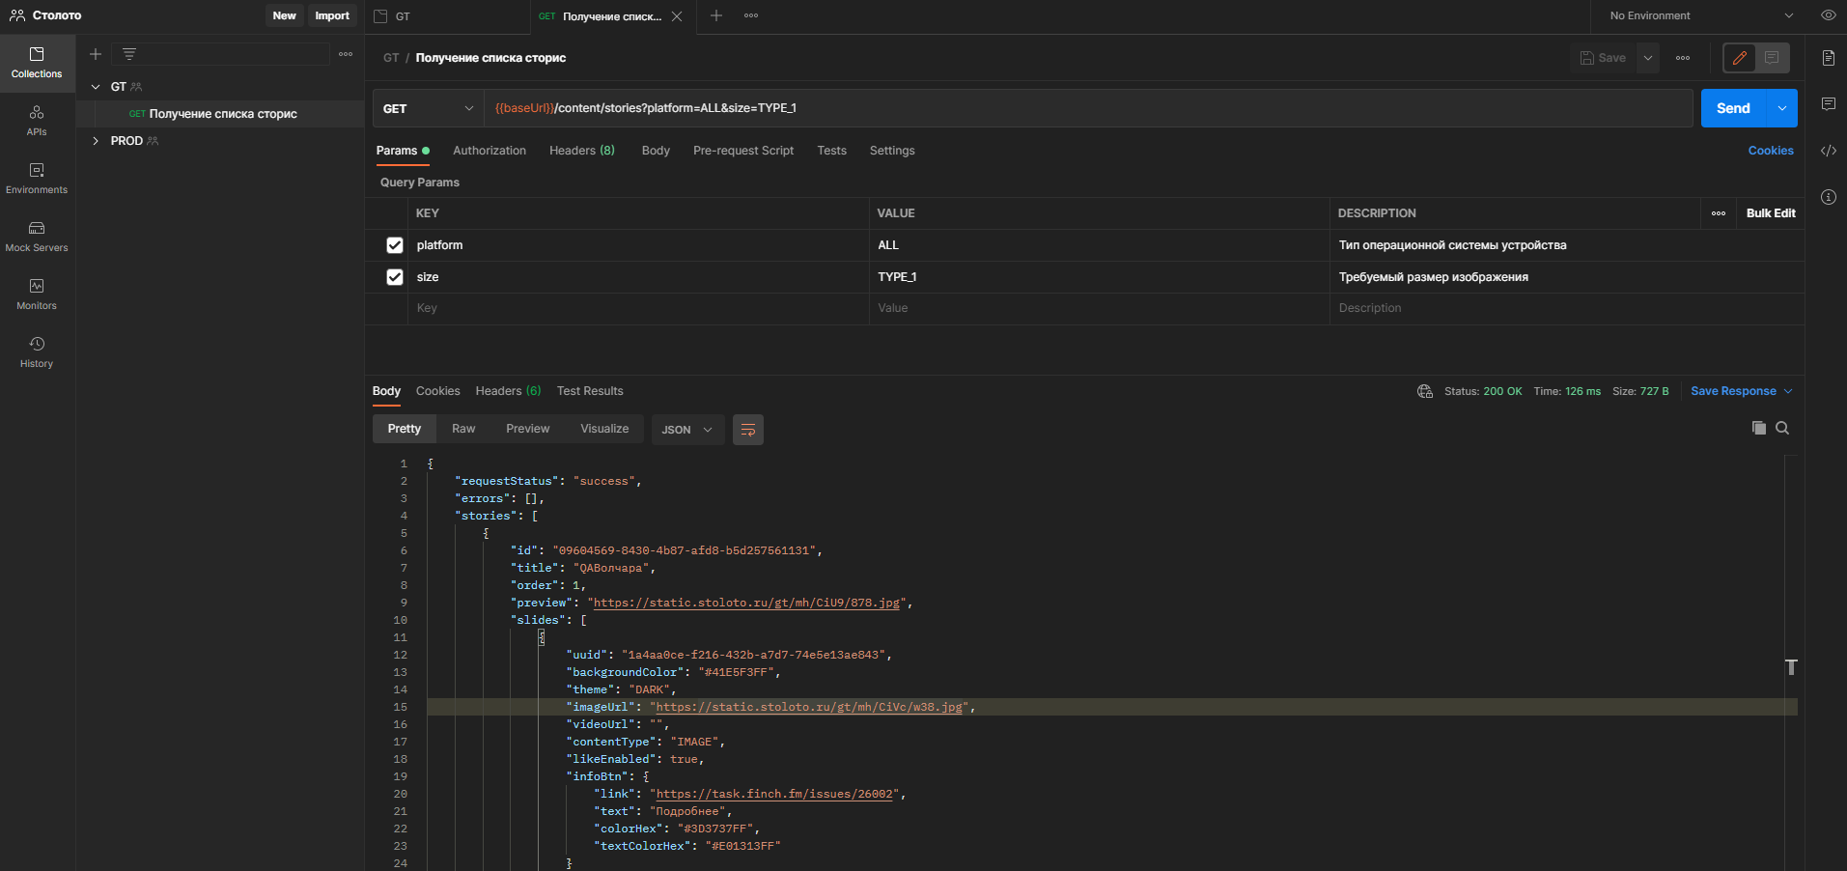This screenshot has height=871, width=1847.
Task: Open the History sidebar panel
Action: [x=37, y=351]
